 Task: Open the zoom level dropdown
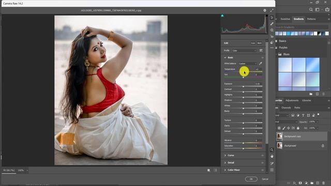27,171
